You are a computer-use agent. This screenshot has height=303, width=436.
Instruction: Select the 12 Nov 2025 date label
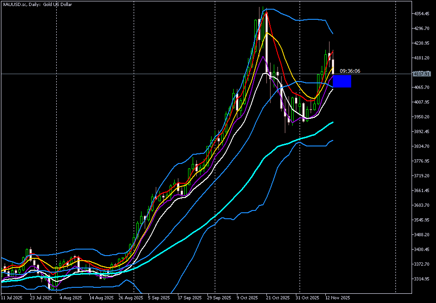(337, 298)
